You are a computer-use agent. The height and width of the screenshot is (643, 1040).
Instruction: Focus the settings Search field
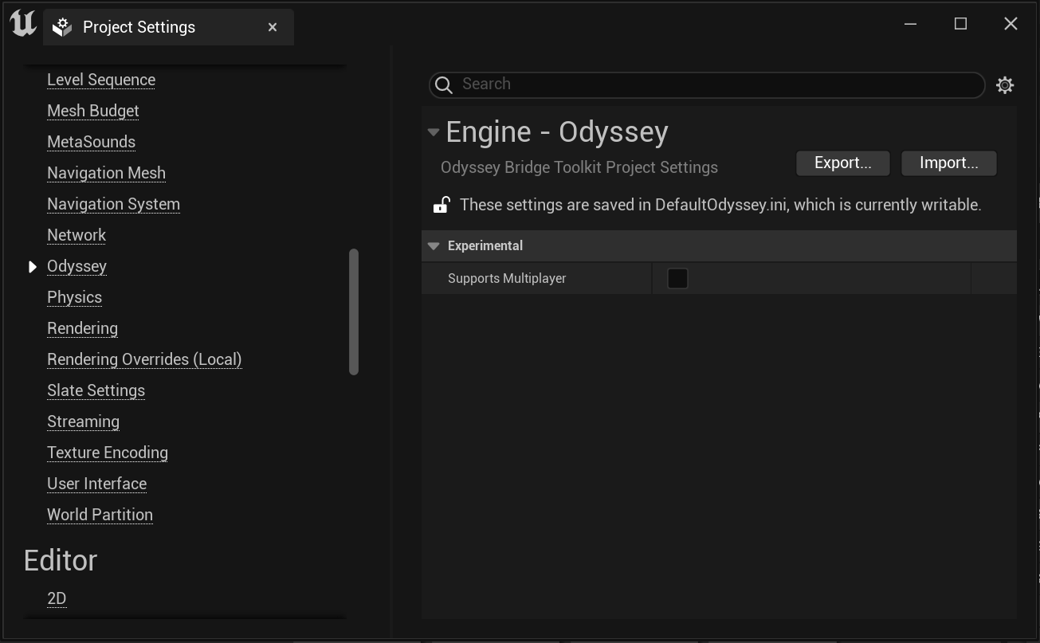707,84
